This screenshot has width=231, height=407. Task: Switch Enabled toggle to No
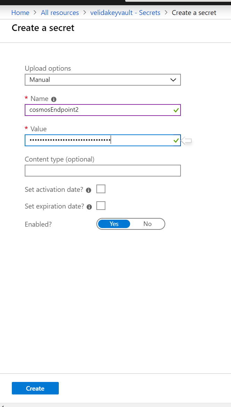point(148,224)
